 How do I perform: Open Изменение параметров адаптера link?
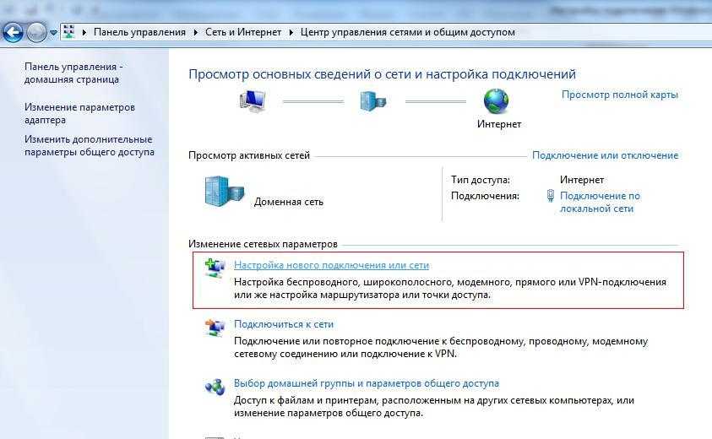pyautogui.click(x=79, y=113)
